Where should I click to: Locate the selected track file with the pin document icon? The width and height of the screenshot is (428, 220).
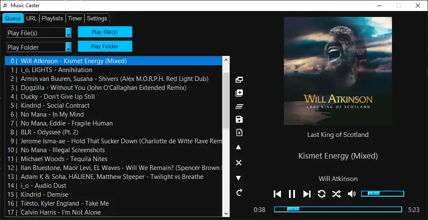tap(239, 133)
